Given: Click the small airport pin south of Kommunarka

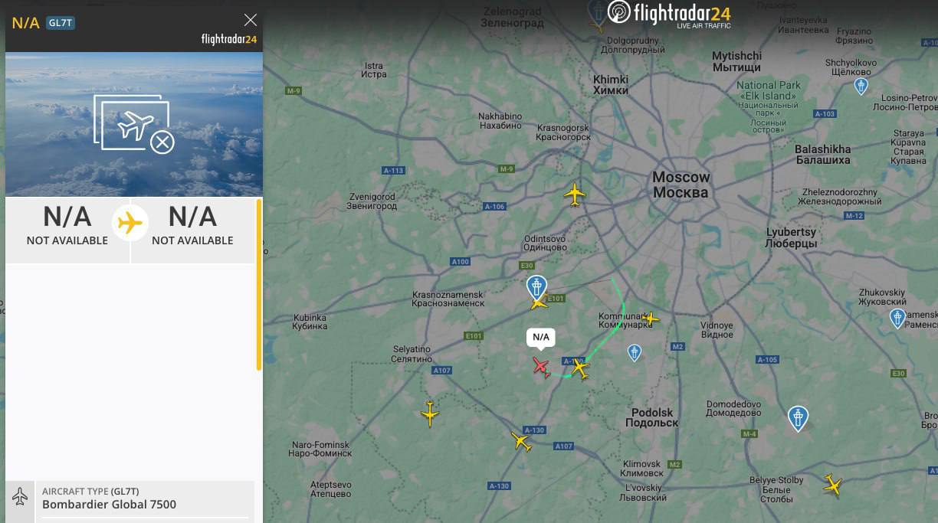Looking at the screenshot, I should tap(634, 352).
